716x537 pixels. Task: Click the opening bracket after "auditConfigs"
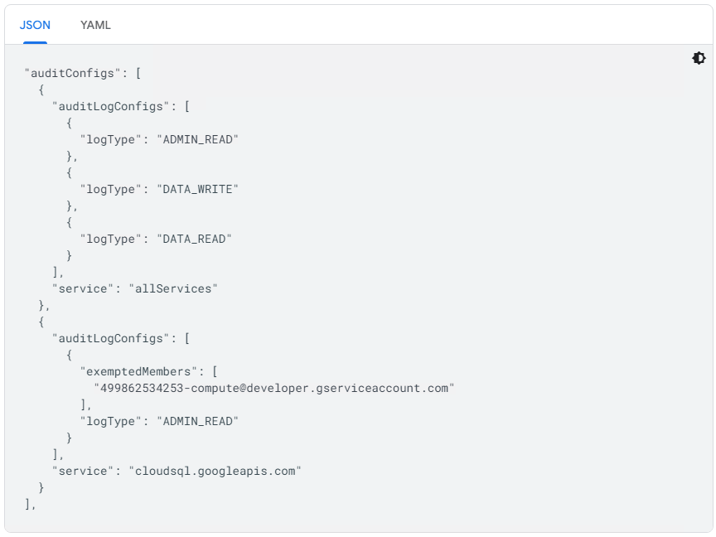[x=138, y=73]
